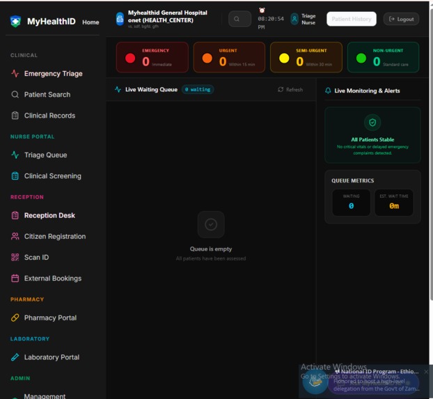The image size is (433, 399).
Task: Click the orange Urgent status dot
Action: tap(207, 58)
